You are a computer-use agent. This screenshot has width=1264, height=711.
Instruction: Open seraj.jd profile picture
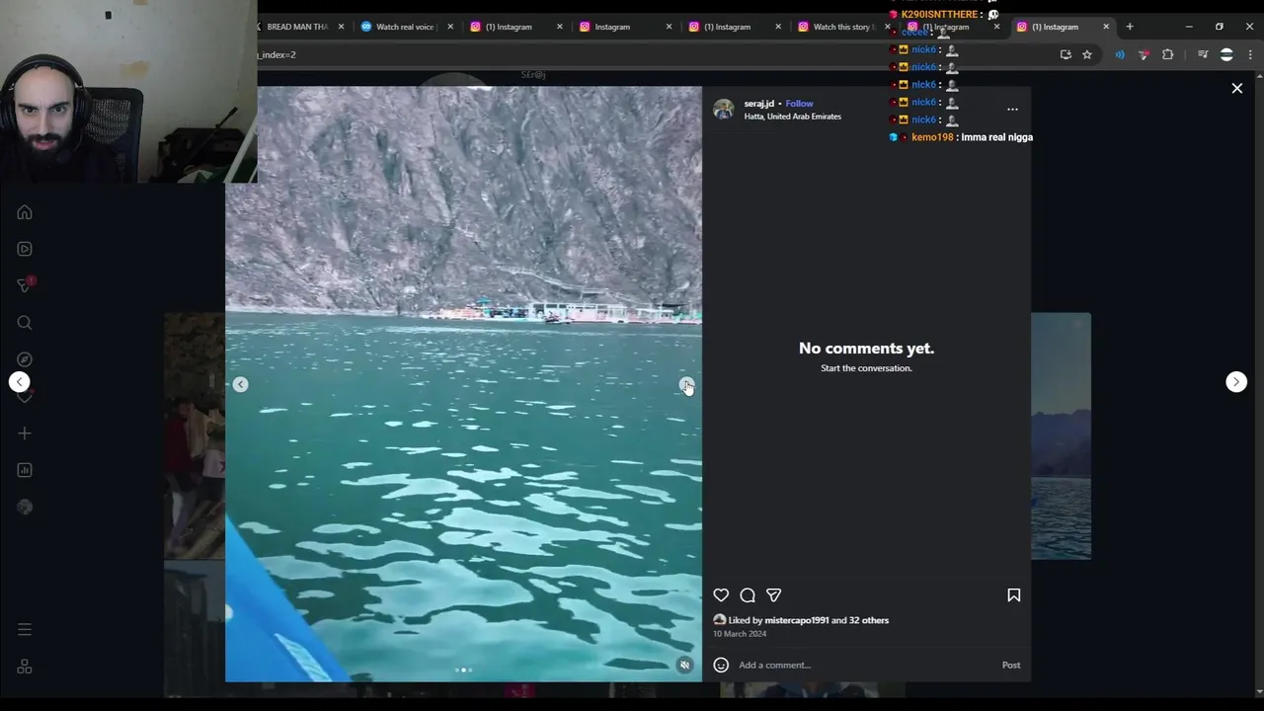pos(724,110)
